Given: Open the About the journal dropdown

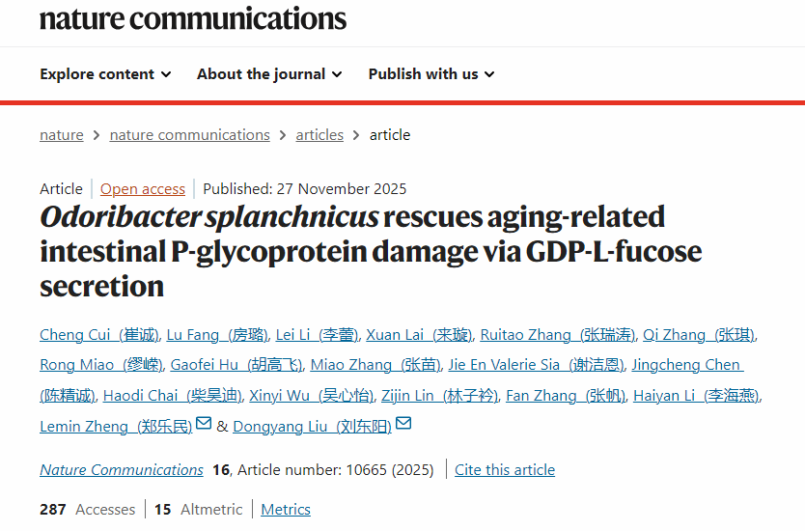Looking at the screenshot, I should click(268, 74).
